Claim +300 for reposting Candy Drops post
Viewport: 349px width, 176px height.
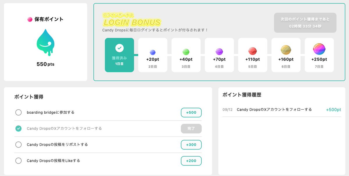click(x=191, y=145)
